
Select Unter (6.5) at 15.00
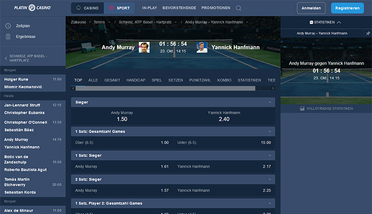[x=224, y=143]
